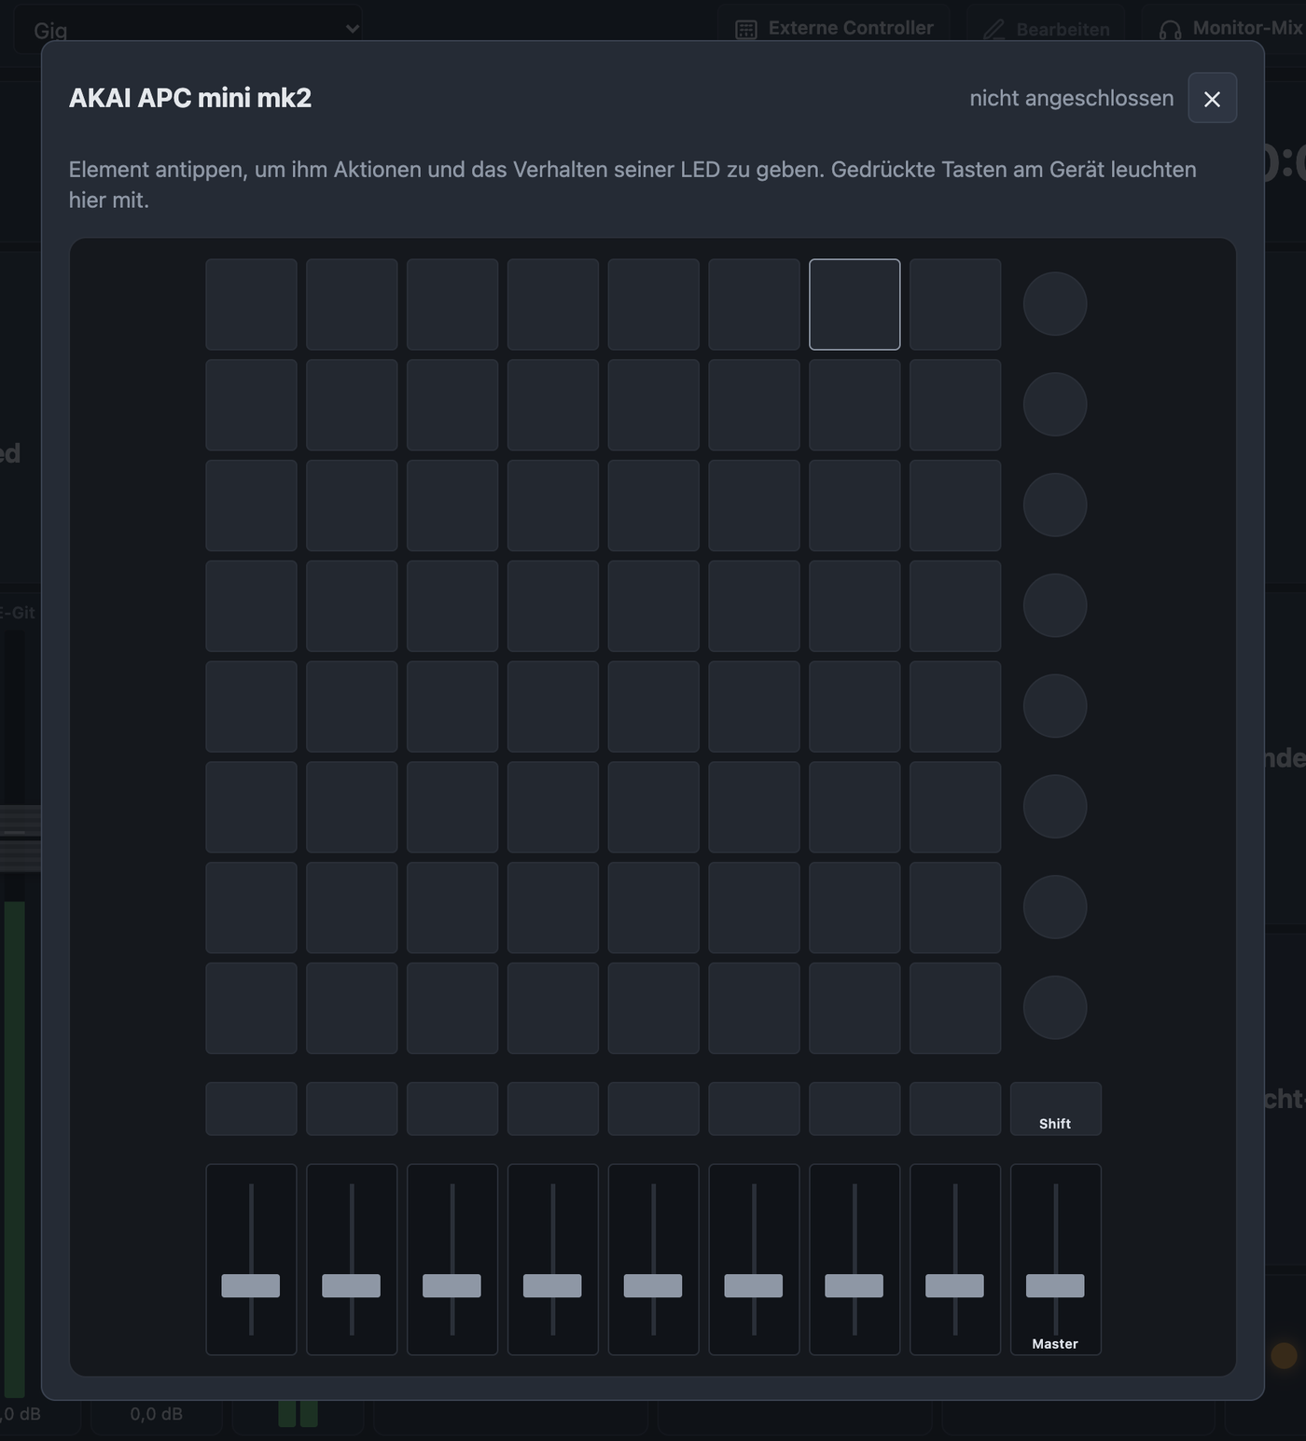Click the track button left of Shift
Image resolution: width=1306 pixels, height=1441 pixels.
click(x=955, y=1109)
